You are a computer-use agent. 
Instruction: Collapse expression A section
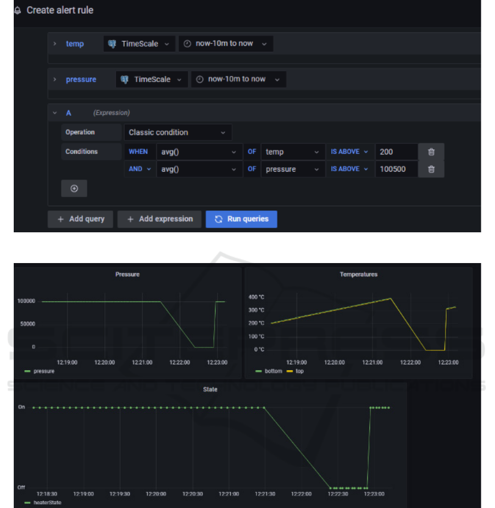click(x=55, y=113)
